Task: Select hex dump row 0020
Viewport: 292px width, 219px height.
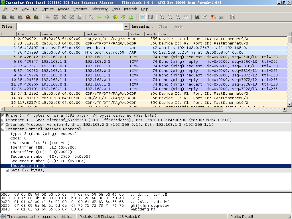Action: point(85,202)
